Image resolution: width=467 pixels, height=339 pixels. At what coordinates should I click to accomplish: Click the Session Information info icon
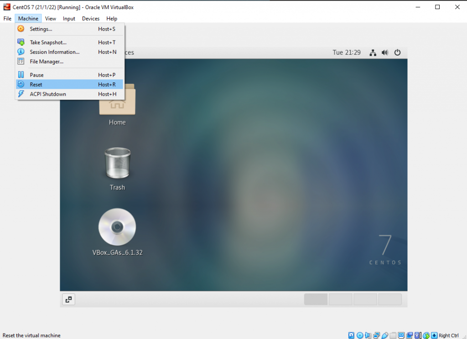[x=21, y=52]
